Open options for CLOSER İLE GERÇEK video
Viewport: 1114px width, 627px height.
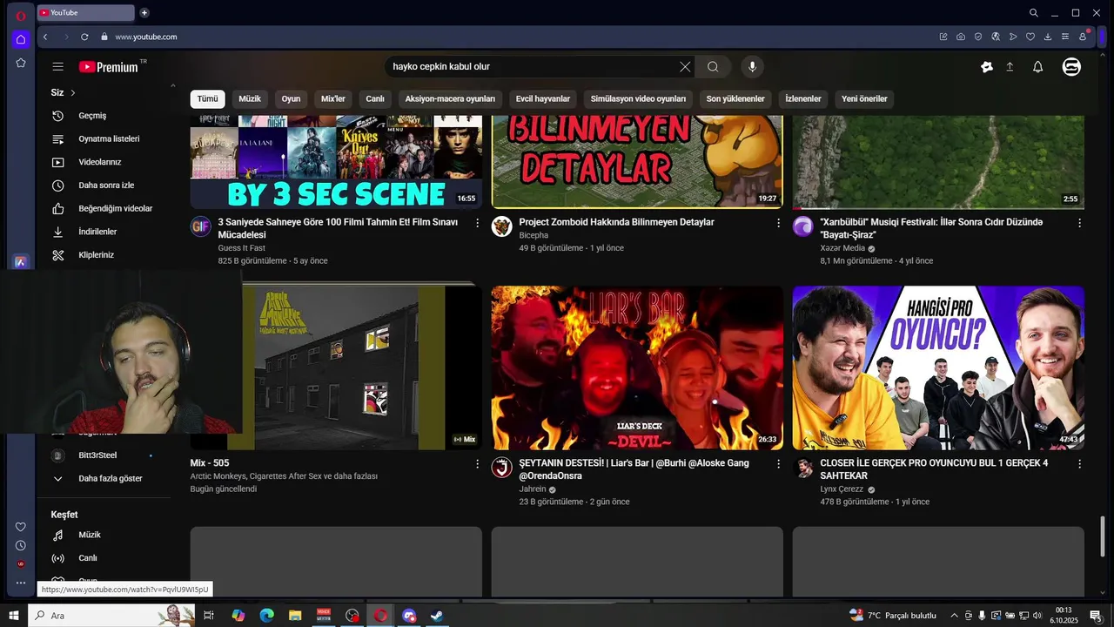(1079, 464)
